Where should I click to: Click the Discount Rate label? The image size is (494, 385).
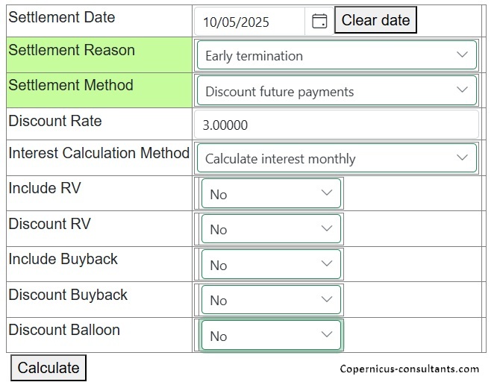click(55, 122)
